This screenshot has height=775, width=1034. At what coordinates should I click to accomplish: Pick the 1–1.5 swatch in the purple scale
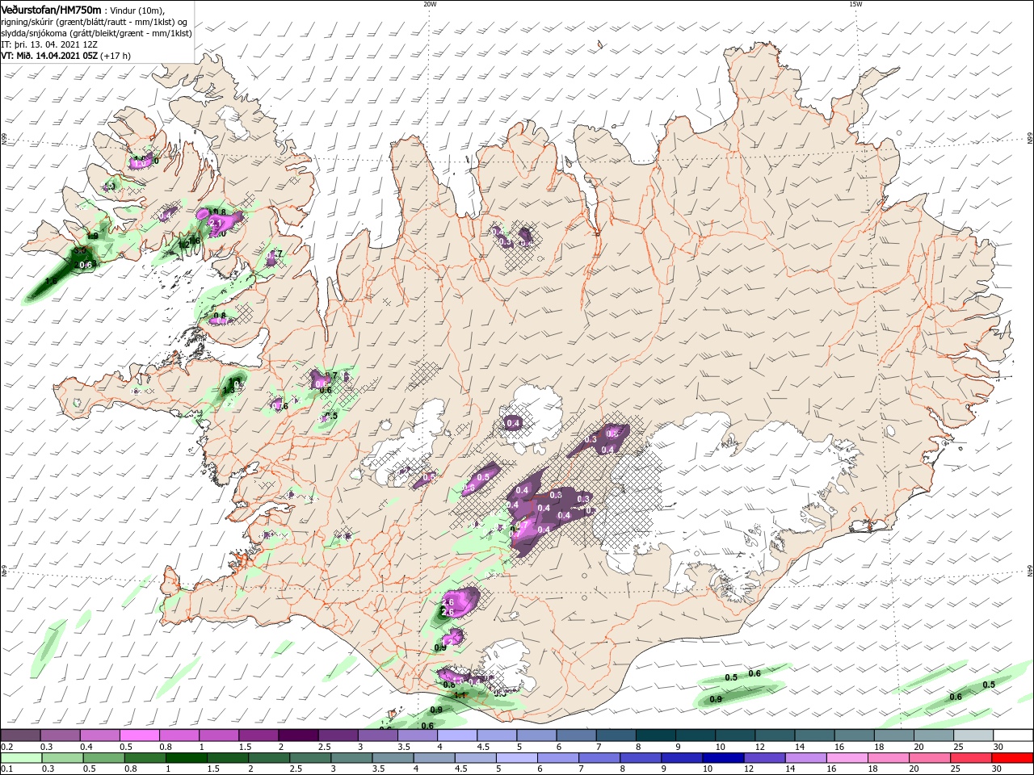pyautogui.click(x=220, y=735)
